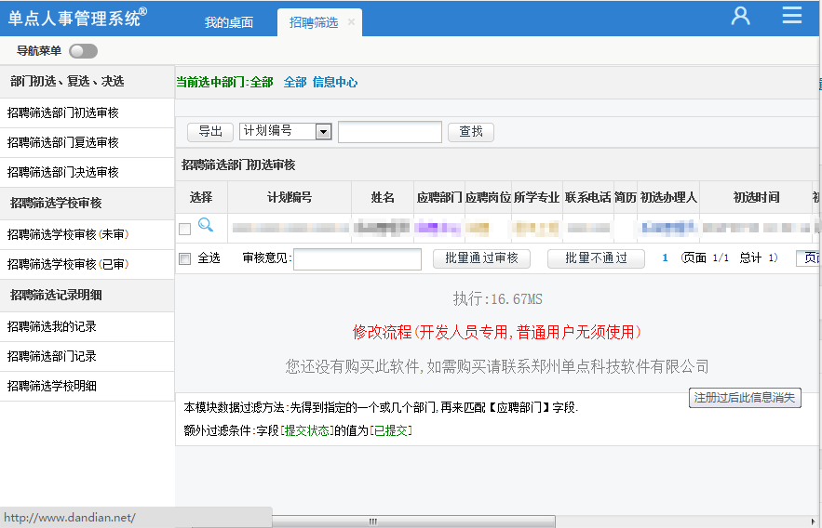Screen dimensions: 822x528
Task: Click 注册过后此信息消失 button
Action: 745,398
